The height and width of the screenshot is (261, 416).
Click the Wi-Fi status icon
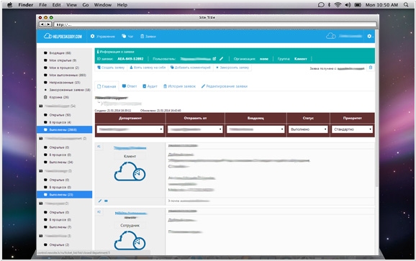338,5
